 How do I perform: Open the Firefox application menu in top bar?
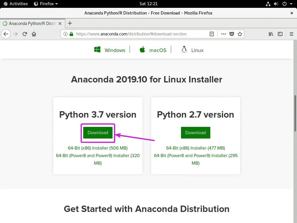tap(46, 4)
